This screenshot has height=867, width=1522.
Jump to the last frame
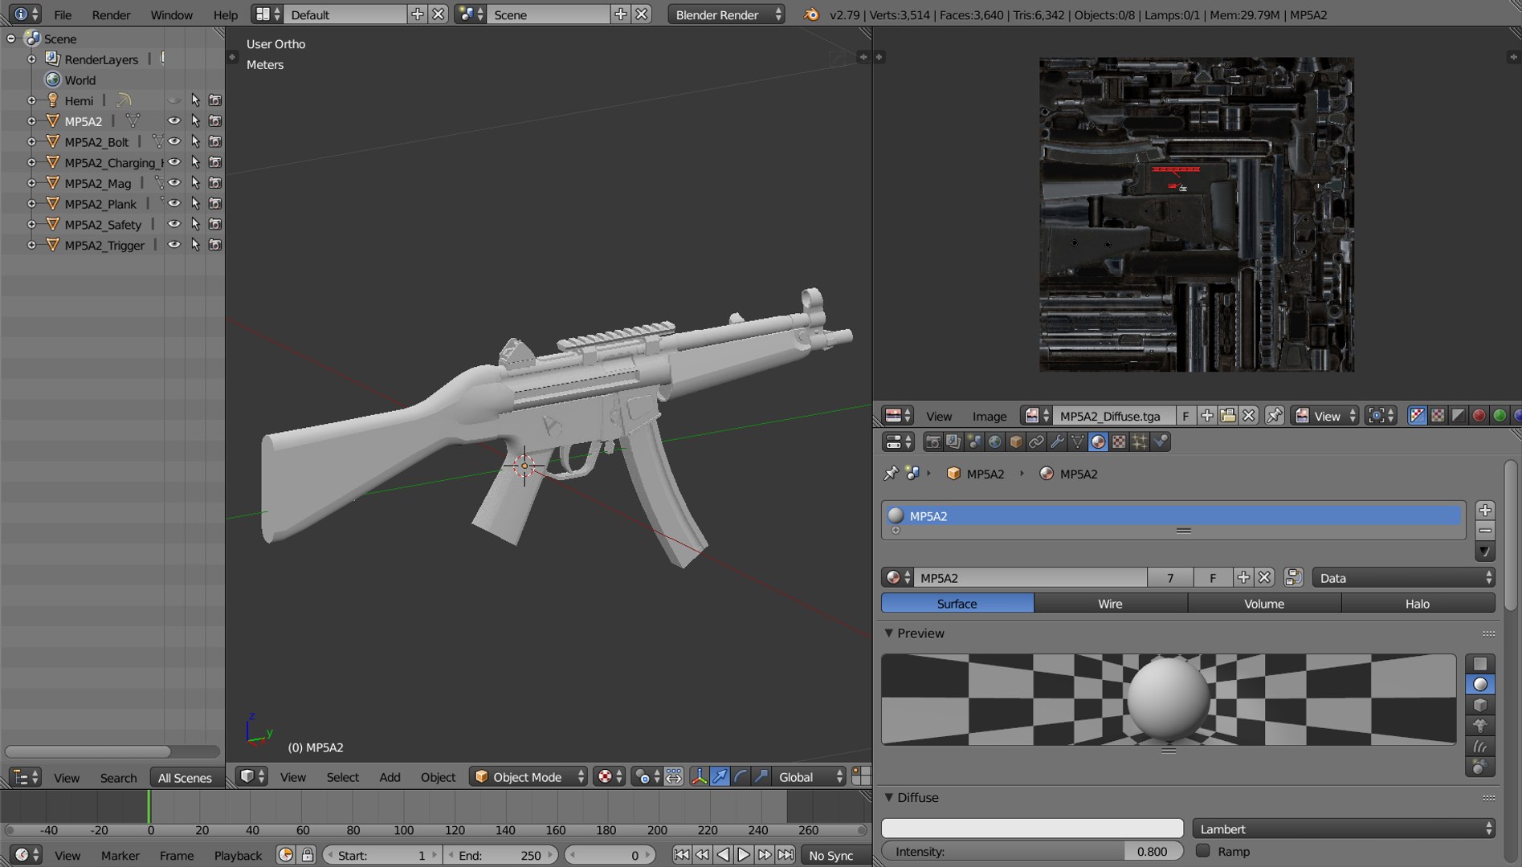(x=785, y=855)
